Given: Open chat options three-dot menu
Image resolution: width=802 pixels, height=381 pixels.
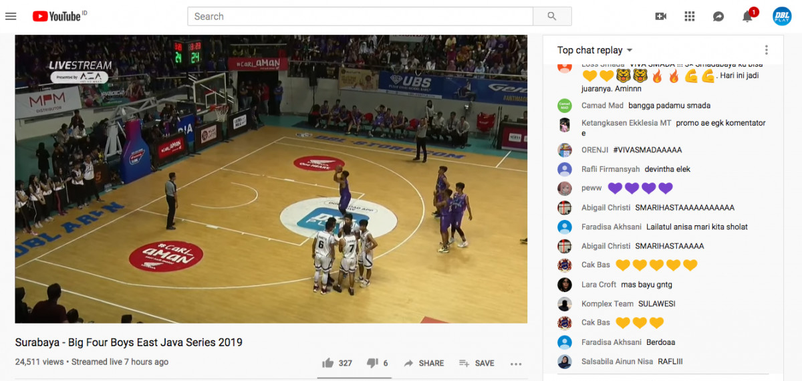Looking at the screenshot, I should tap(766, 50).
